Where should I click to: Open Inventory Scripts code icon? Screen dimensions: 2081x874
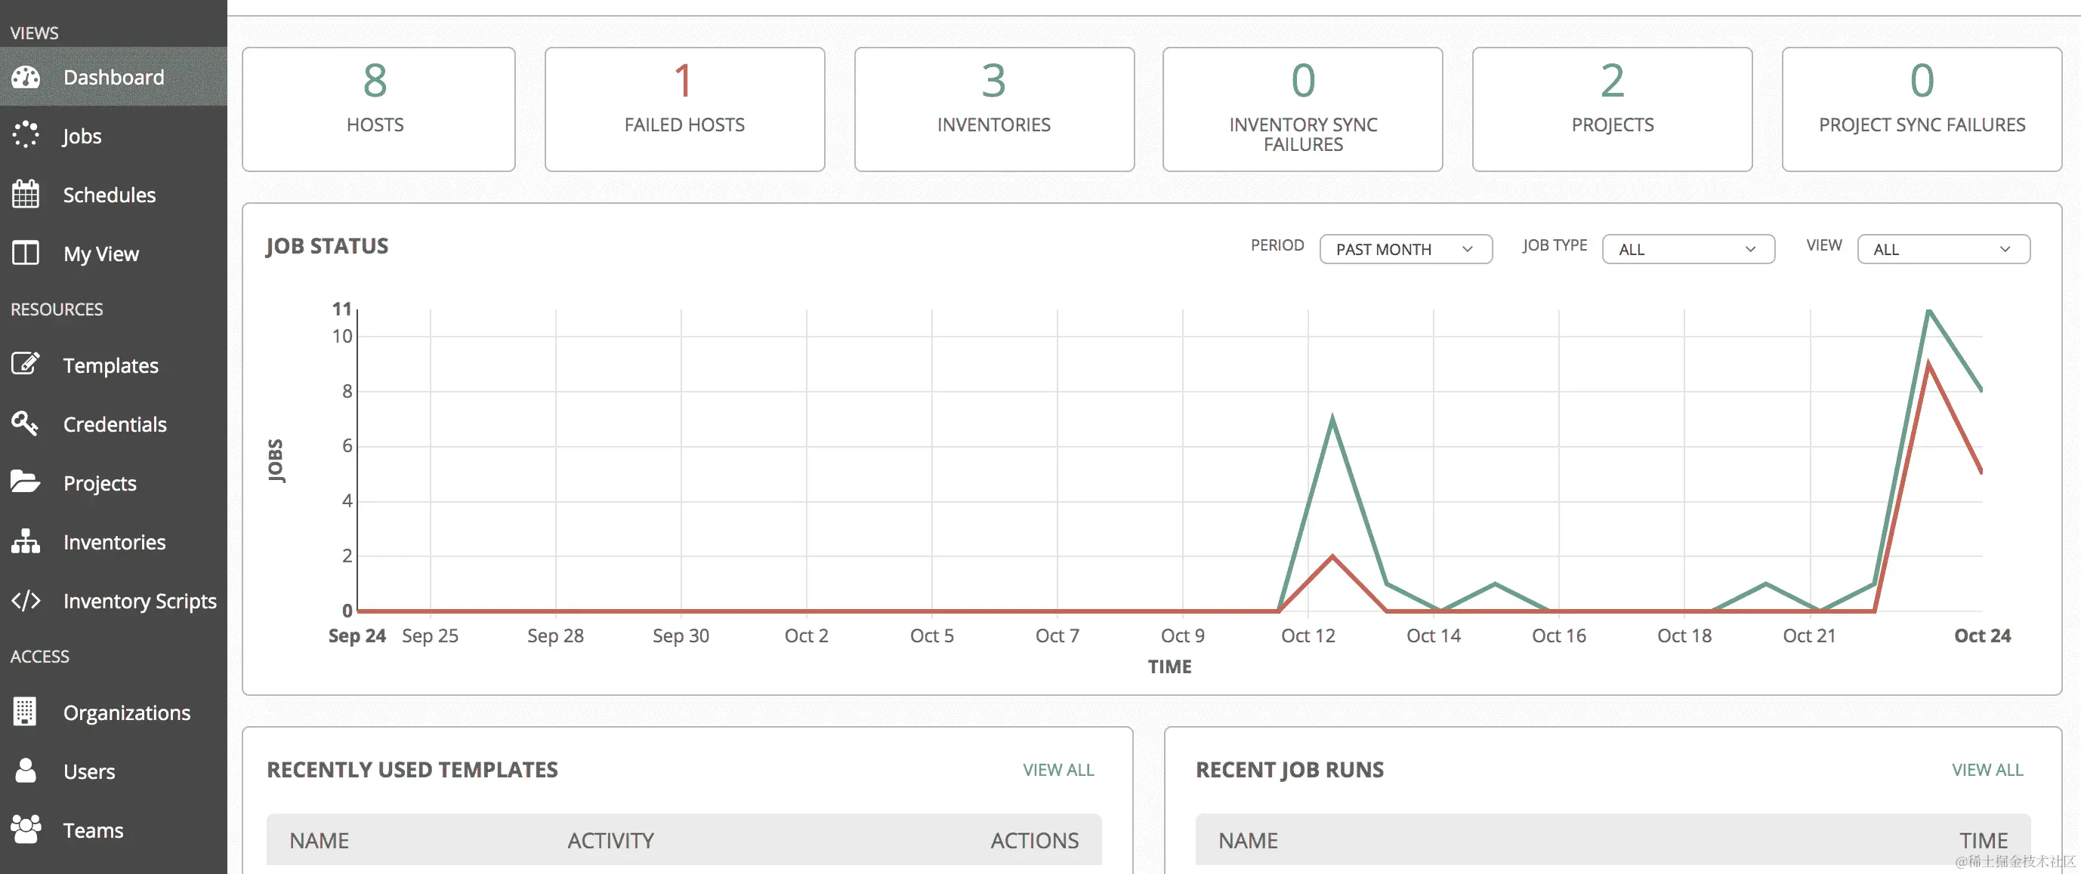pos(26,601)
